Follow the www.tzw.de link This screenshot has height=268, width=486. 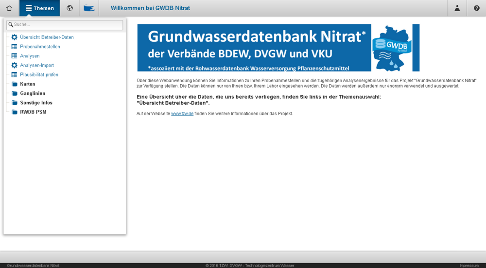(x=182, y=114)
